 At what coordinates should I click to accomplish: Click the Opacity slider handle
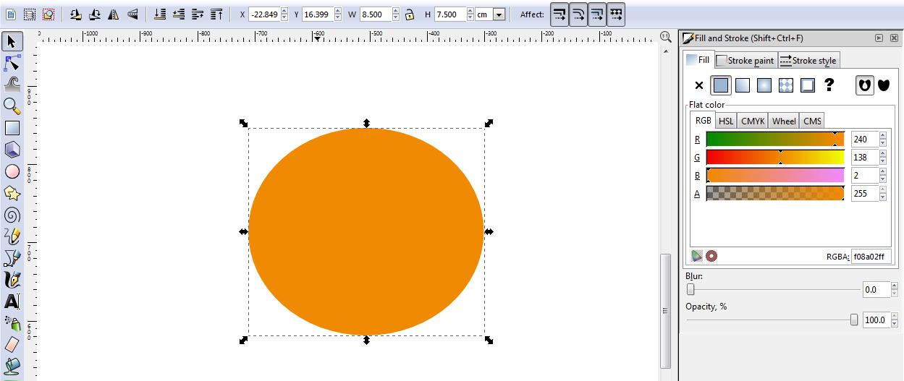click(854, 320)
